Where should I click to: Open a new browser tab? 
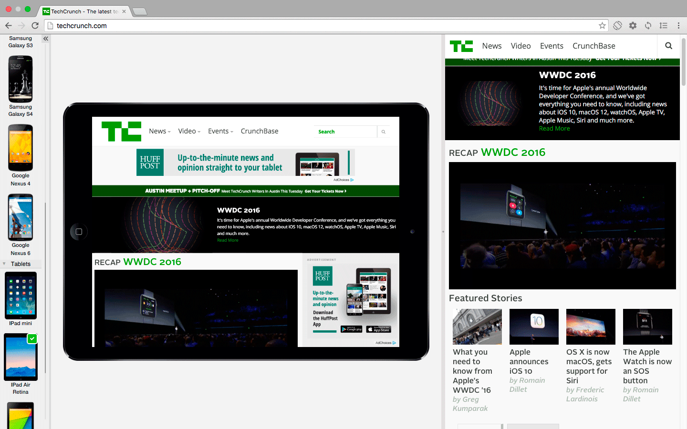[x=139, y=11]
